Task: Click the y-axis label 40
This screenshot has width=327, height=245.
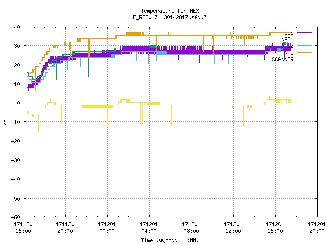Action: tap(17, 27)
